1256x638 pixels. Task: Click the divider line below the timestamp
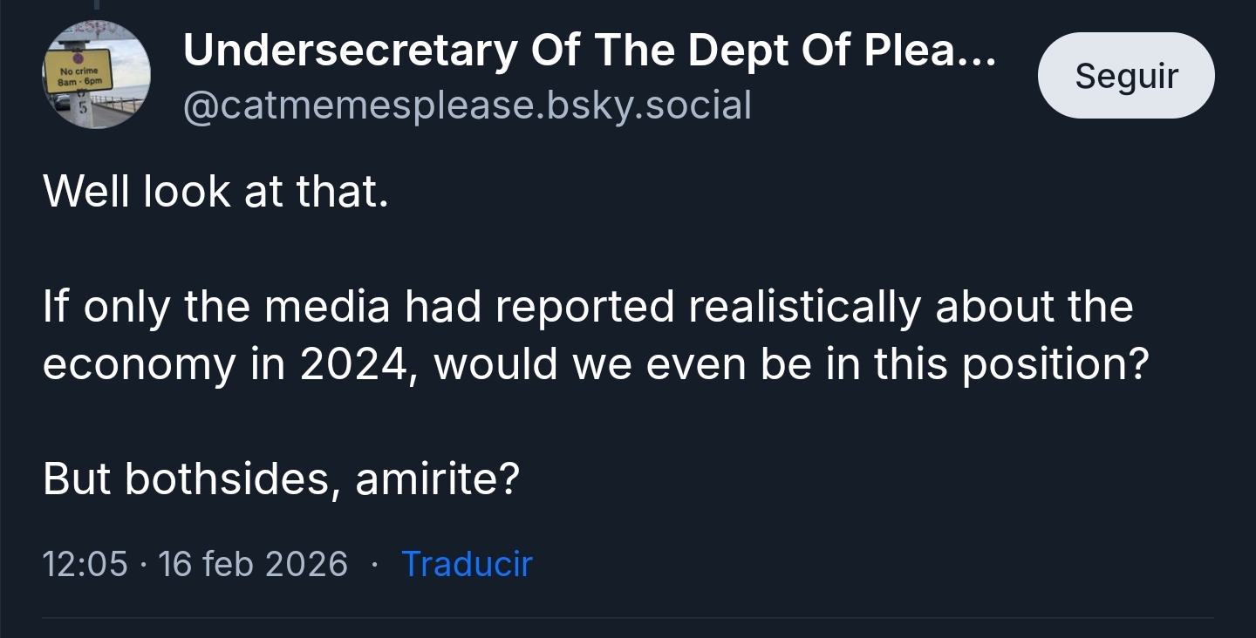click(x=628, y=618)
